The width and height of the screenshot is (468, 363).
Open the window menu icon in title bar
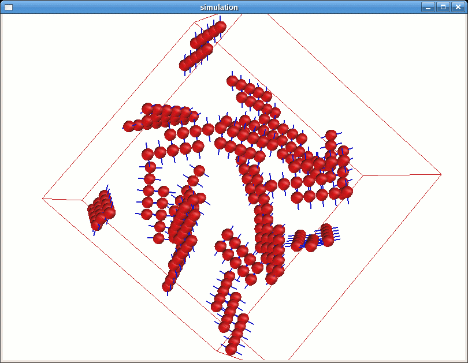coord(8,7)
